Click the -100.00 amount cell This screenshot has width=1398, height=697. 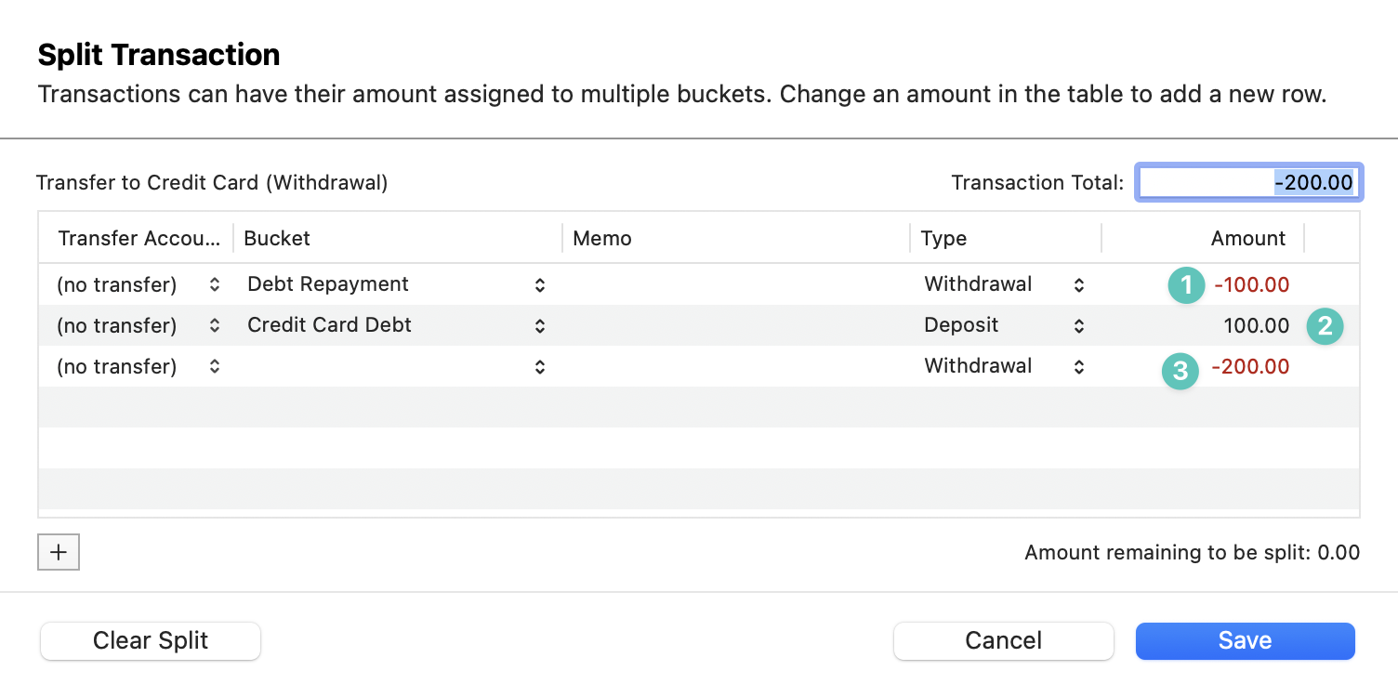(x=1252, y=284)
